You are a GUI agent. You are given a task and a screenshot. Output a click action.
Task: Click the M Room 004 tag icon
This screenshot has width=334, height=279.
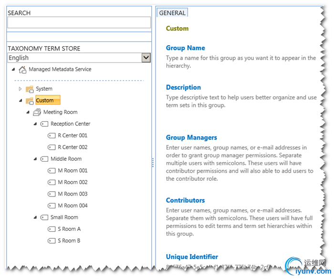coord(52,206)
